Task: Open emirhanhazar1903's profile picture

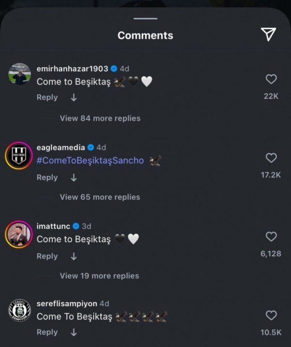Action: click(x=20, y=74)
